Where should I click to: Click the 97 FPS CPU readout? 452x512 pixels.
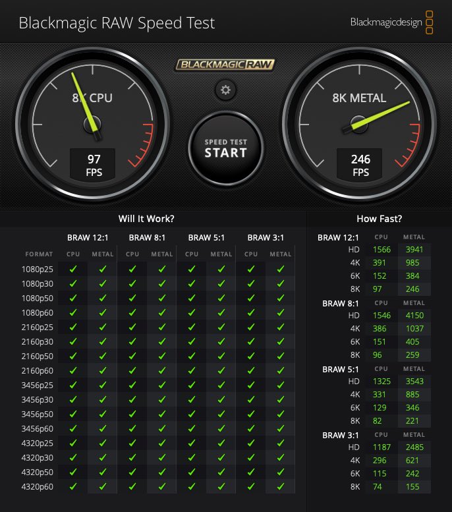pos(94,165)
